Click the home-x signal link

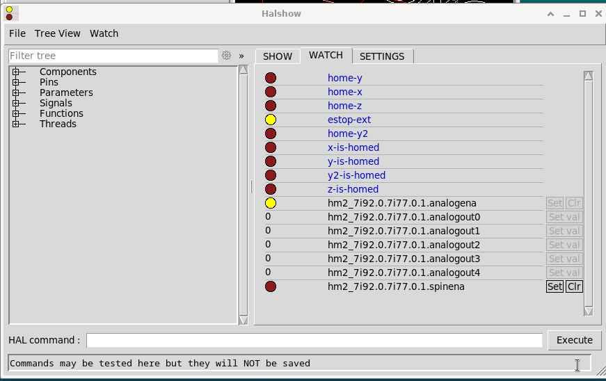(x=344, y=92)
